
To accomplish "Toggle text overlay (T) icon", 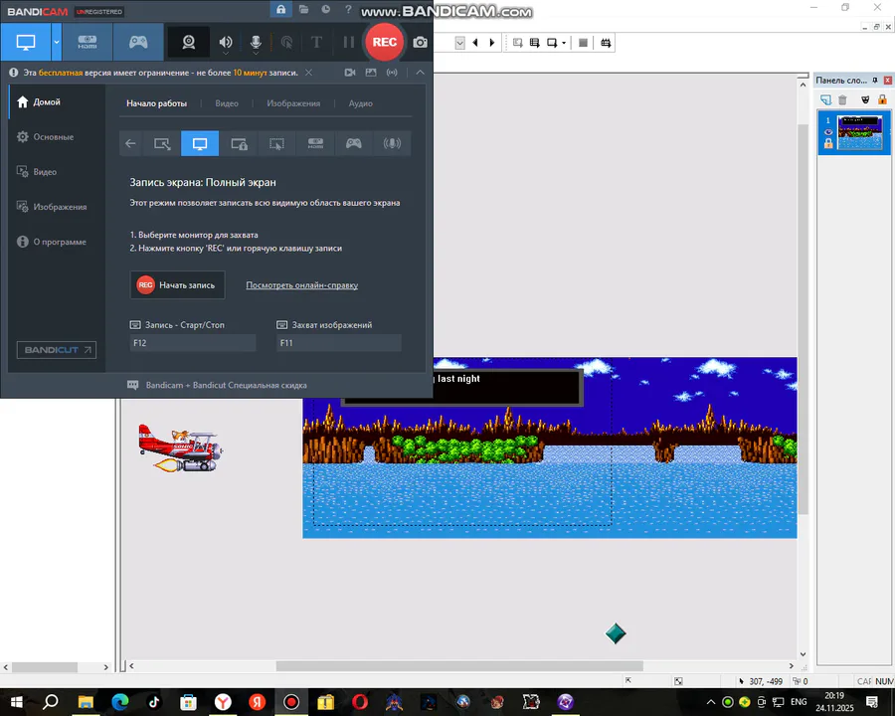I will [316, 42].
